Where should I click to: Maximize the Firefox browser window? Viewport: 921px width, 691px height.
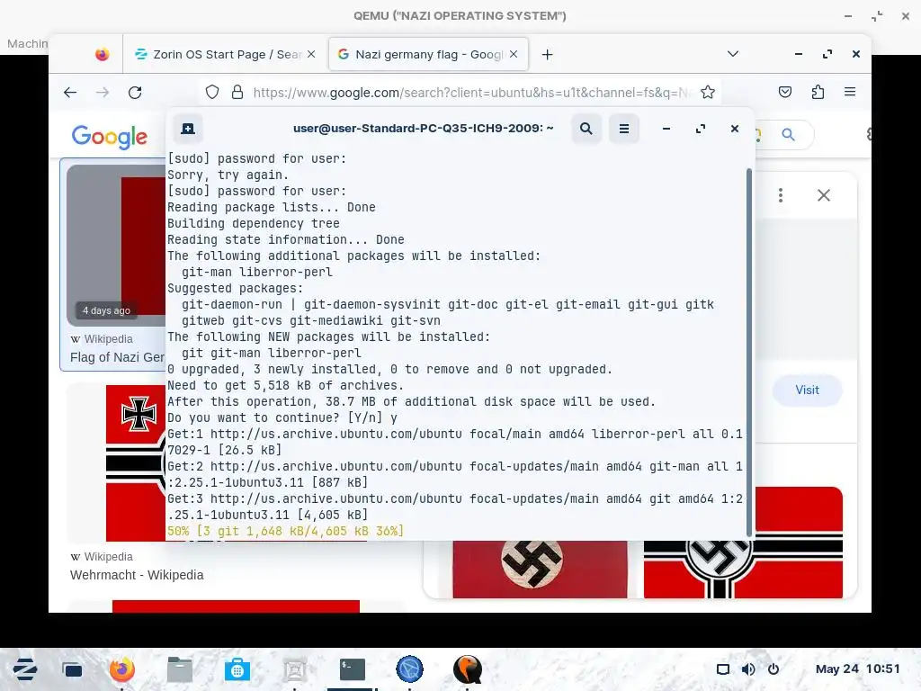[x=827, y=54]
